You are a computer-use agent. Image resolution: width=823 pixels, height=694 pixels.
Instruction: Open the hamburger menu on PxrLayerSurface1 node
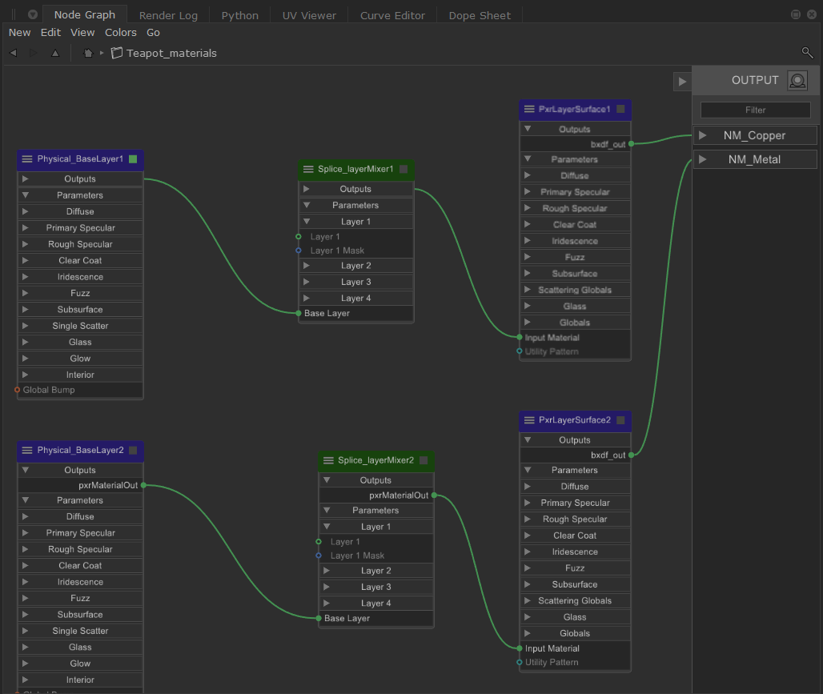click(x=529, y=109)
